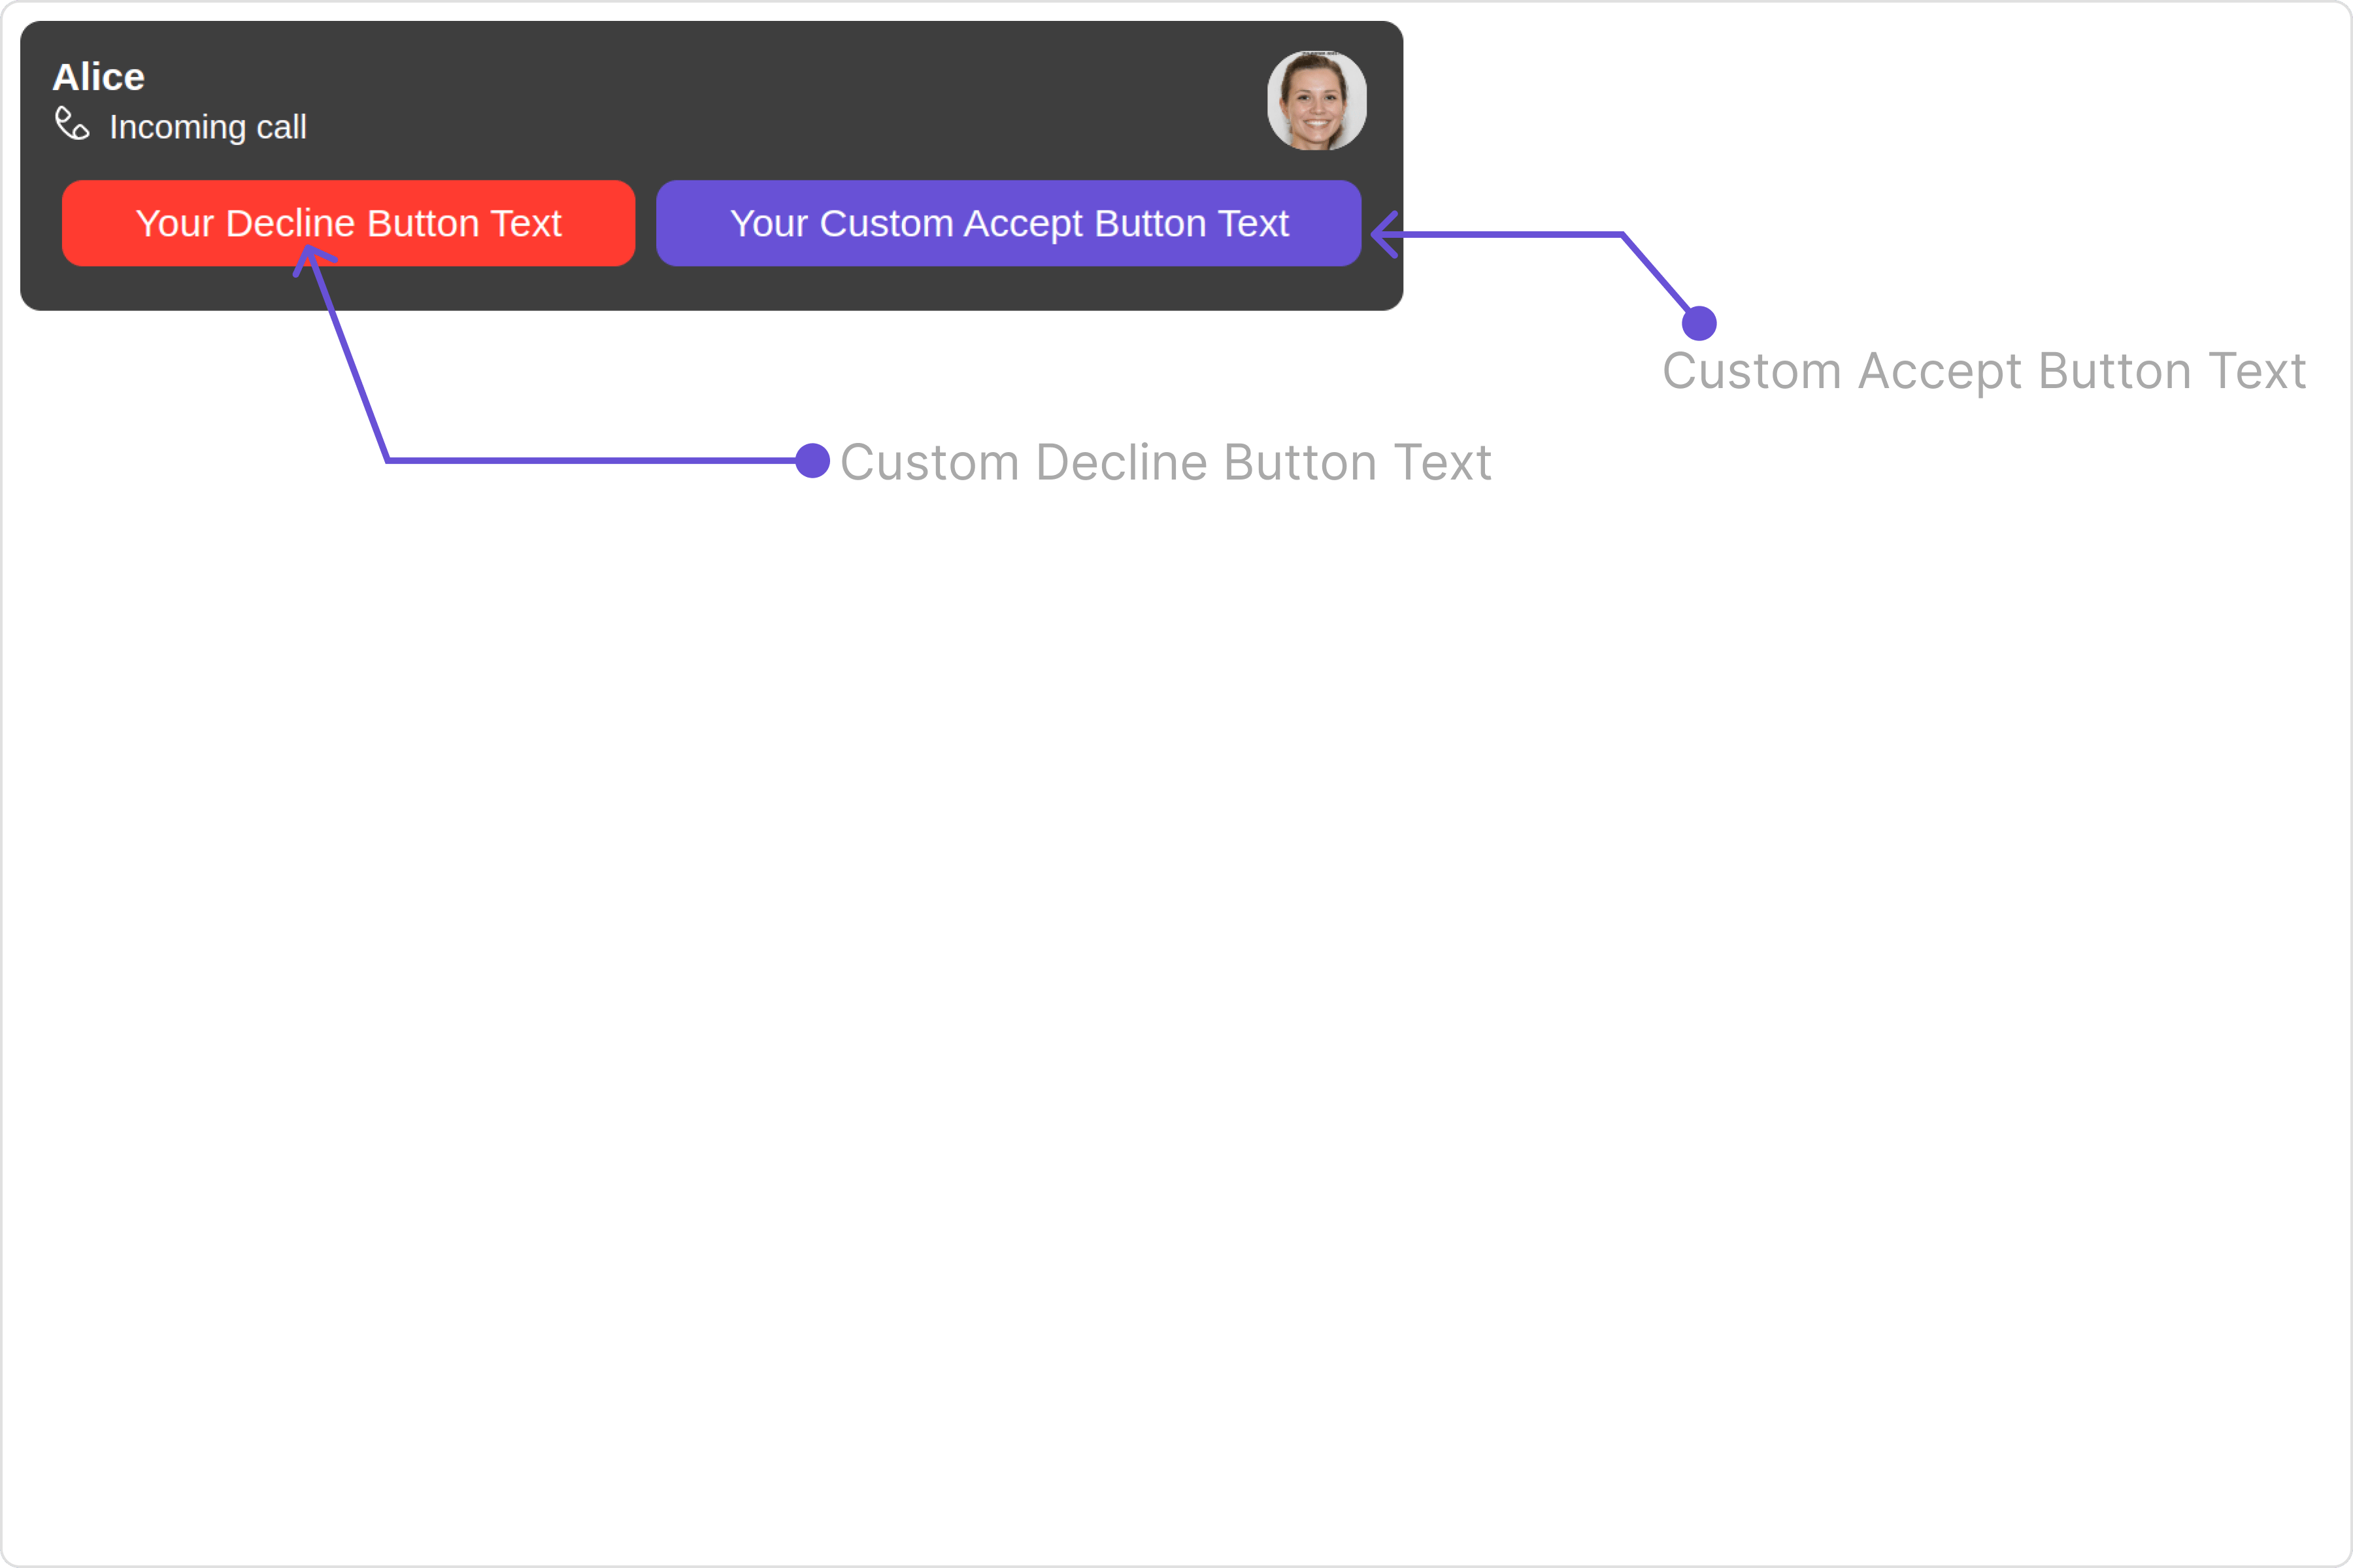Select the caller name Alice

tap(98, 77)
